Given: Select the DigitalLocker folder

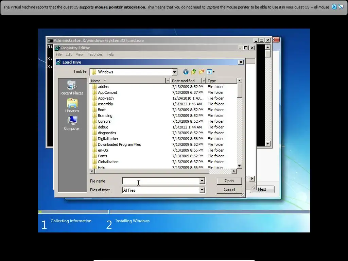Looking at the screenshot, I should pyautogui.click(x=108, y=139).
